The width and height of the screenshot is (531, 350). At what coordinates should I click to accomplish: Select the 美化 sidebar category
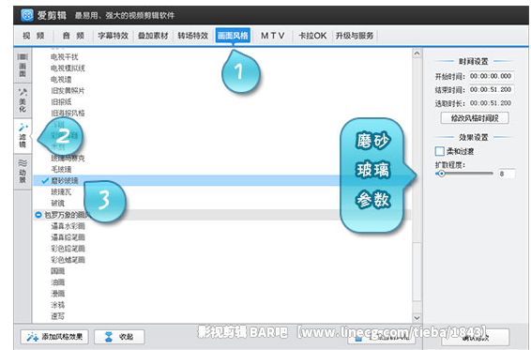tap(23, 100)
